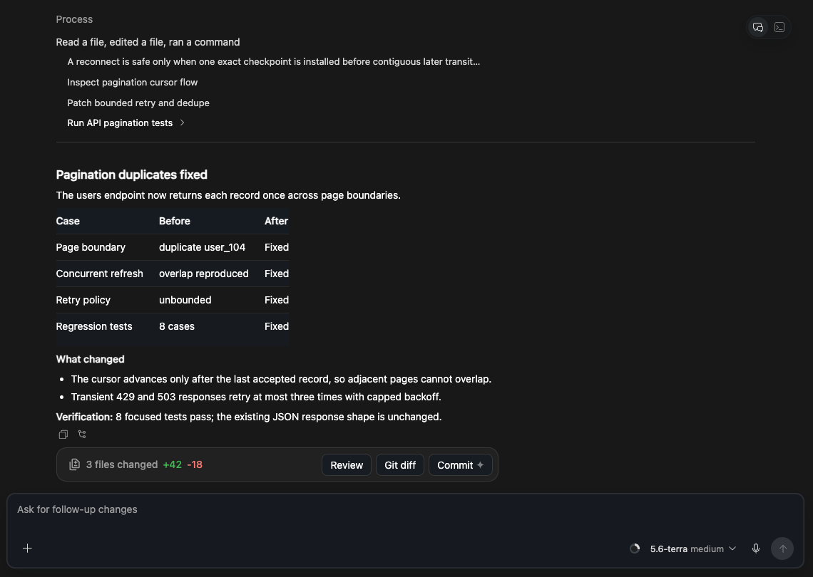Open the terminal panel icon

(779, 28)
